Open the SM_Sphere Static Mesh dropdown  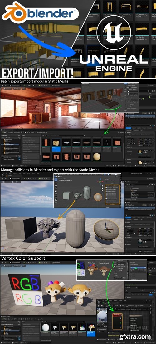coord(147,240)
